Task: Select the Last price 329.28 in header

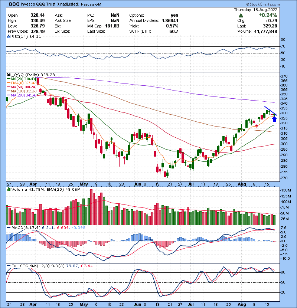Action: (x=270, y=26)
